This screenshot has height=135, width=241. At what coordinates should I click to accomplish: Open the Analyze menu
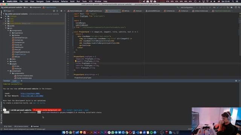(56, 1)
